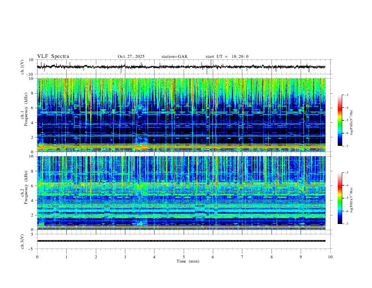372x288 pixels.
Task: Click the "0" tick on the time axis
Action: click(37, 257)
